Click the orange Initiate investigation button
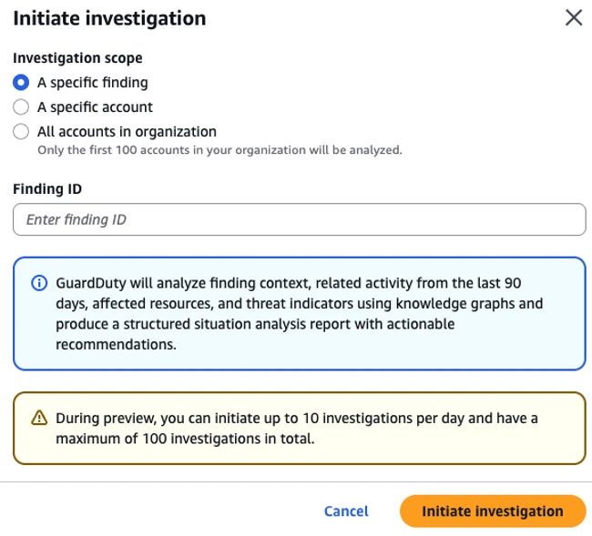592x536 pixels. [493, 511]
